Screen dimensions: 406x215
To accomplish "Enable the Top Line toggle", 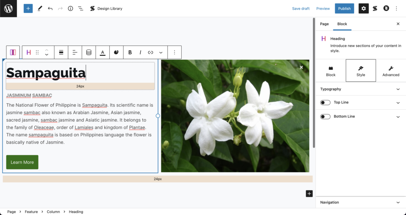I will 325,103.
